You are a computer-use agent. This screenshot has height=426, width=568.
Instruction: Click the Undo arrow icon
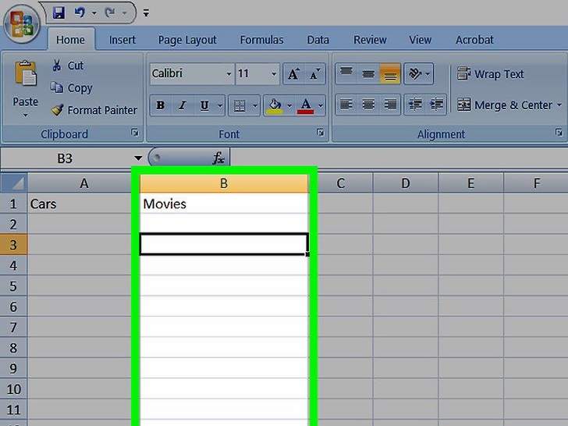[80, 12]
